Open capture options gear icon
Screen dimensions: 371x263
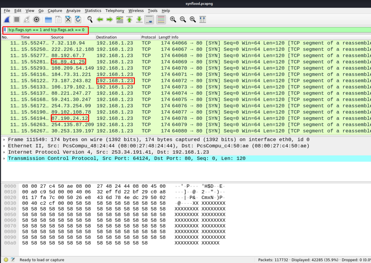coord(36,20)
